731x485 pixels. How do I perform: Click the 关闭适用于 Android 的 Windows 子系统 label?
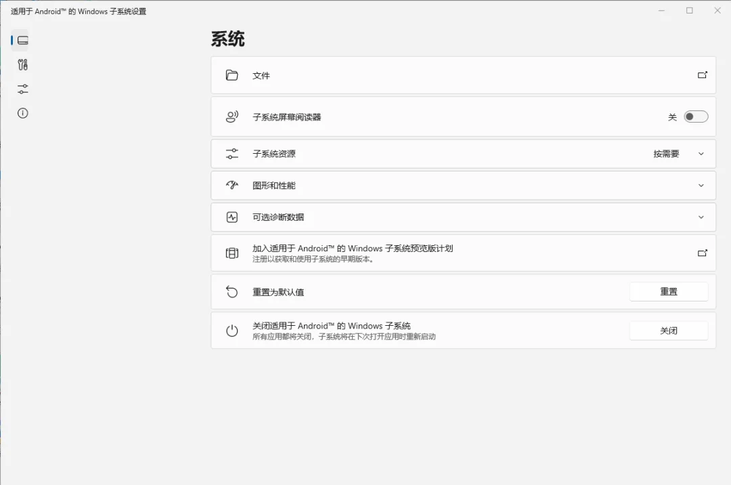pos(332,326)
